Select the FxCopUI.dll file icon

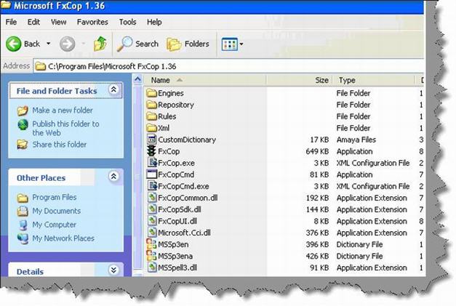point(152,221)
